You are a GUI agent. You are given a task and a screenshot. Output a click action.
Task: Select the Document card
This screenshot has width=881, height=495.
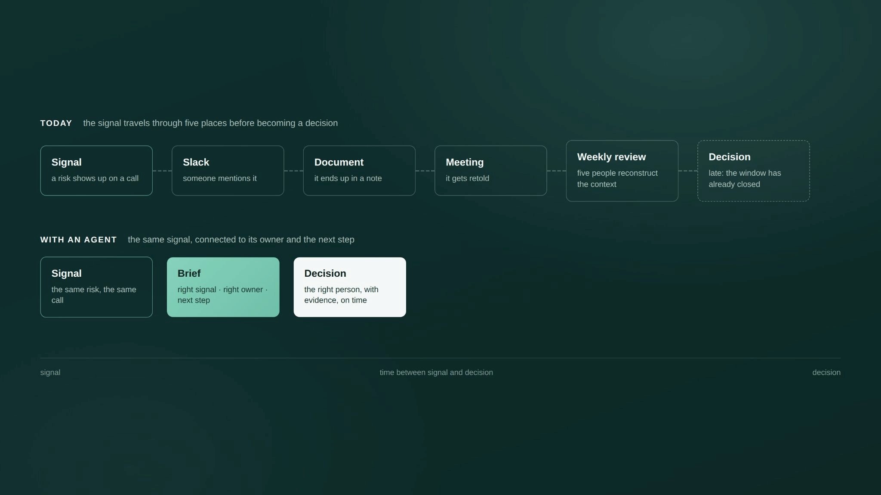click(359, 171)
